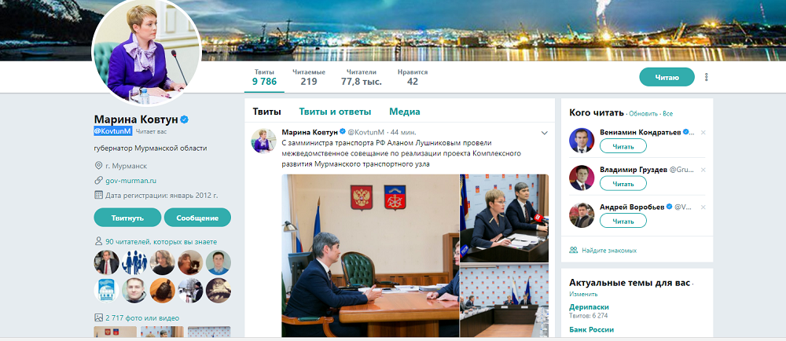Image resolution: width=786 pixels, height=341 pixels.
Task: Open the second follower avatar in the bottom row
Action: [x=134, y=291]
